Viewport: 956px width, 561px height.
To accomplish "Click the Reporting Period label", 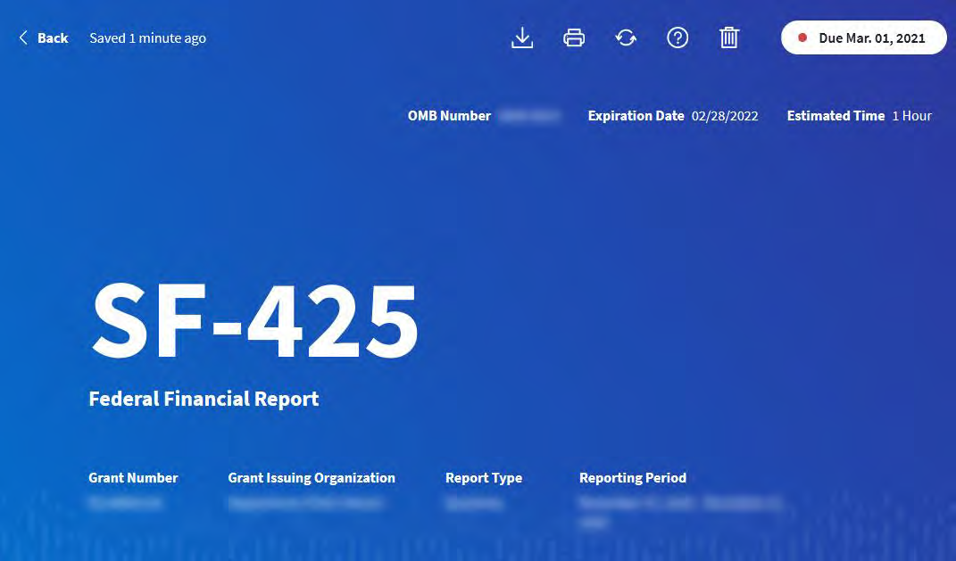I will click(633, 478).
